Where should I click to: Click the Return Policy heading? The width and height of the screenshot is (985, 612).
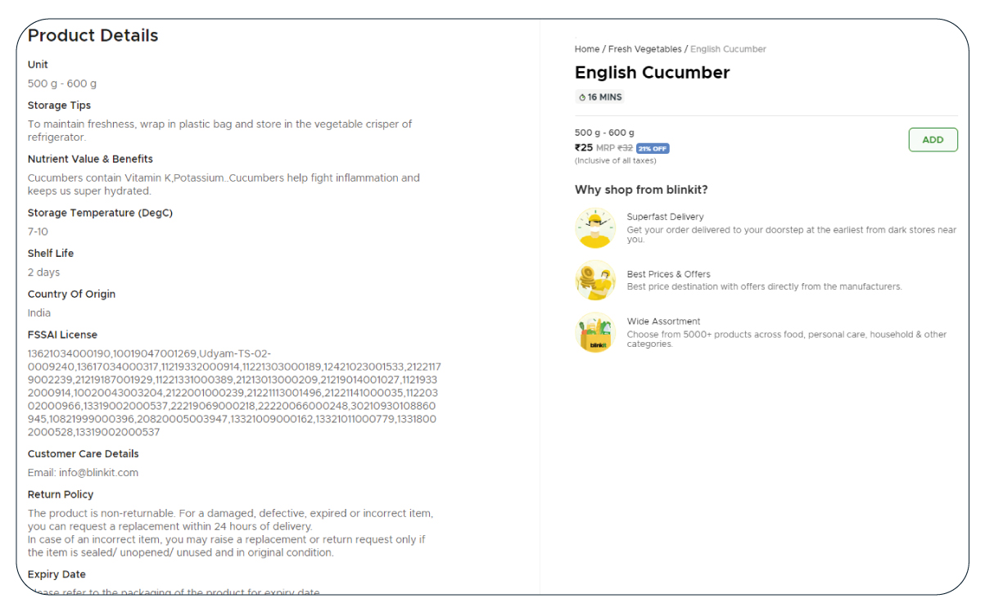click(61, 494)
